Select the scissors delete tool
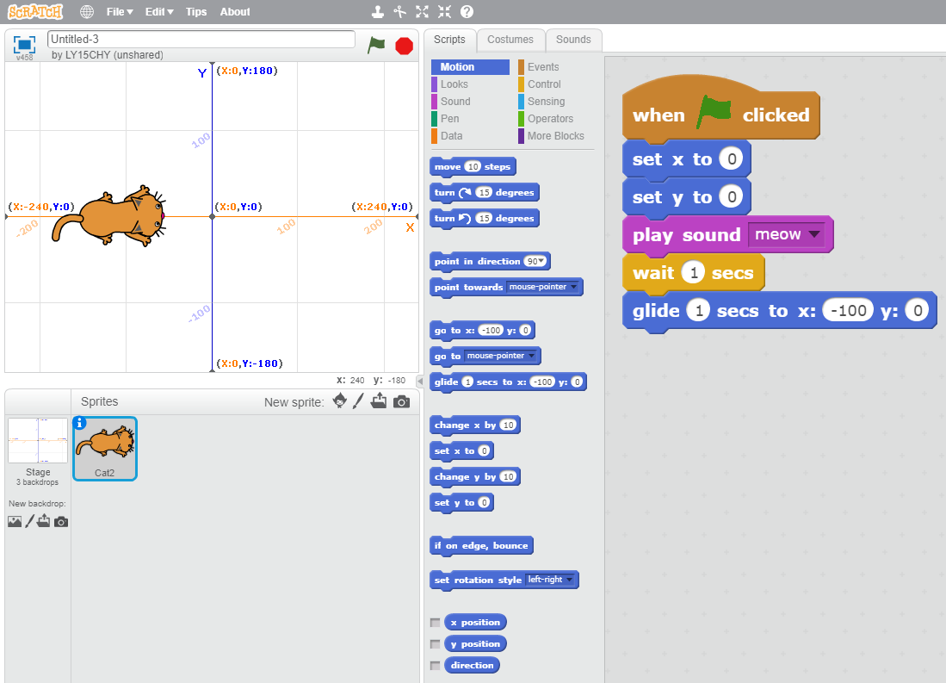This screenshot has width=946, height=683. tap(399, 12)
